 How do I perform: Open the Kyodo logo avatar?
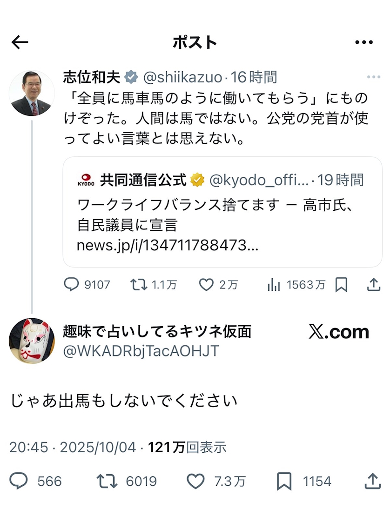[86, 180]
